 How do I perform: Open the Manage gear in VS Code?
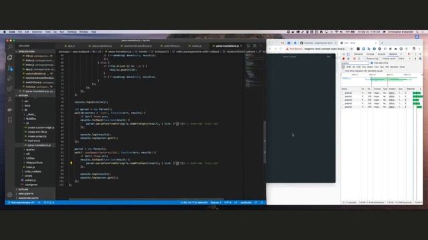(10, 195)
